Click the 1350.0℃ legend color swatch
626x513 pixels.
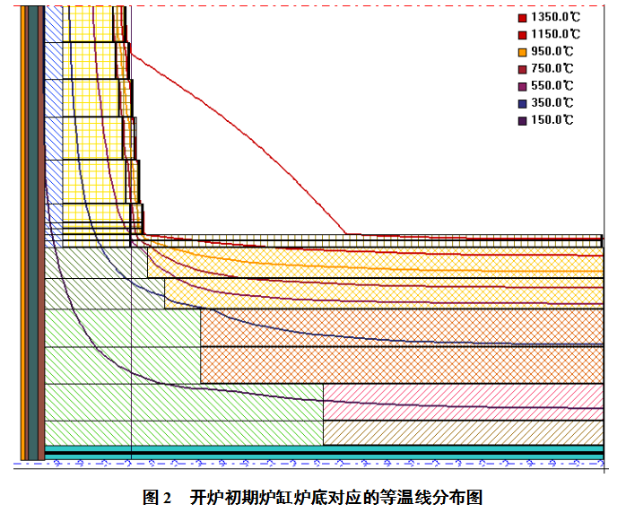pos(522,18)
